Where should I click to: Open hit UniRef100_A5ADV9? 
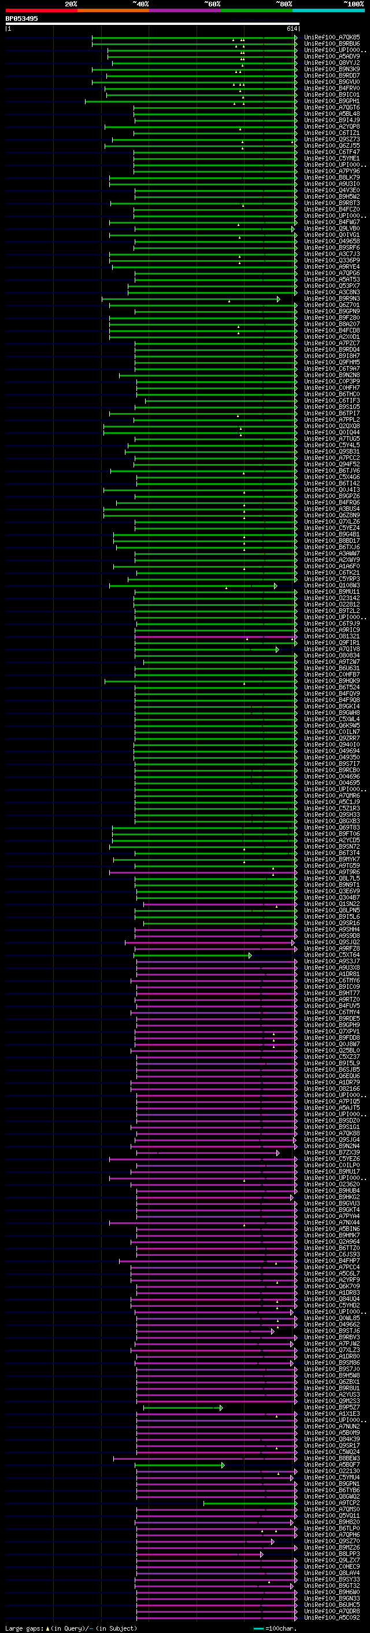[331, 56]
